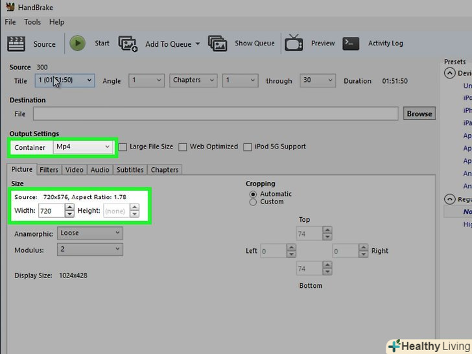Open the File menu

10,22
